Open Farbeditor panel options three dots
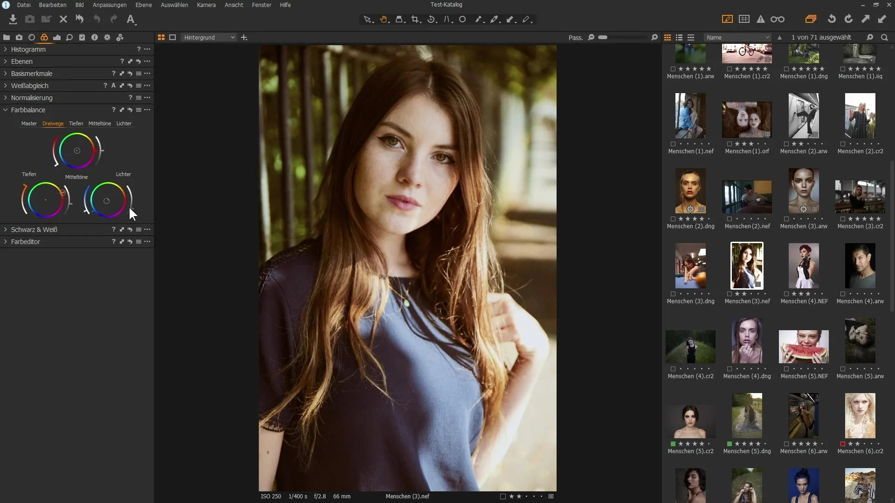This screenshot has height=503, width=895. (147, 242)
